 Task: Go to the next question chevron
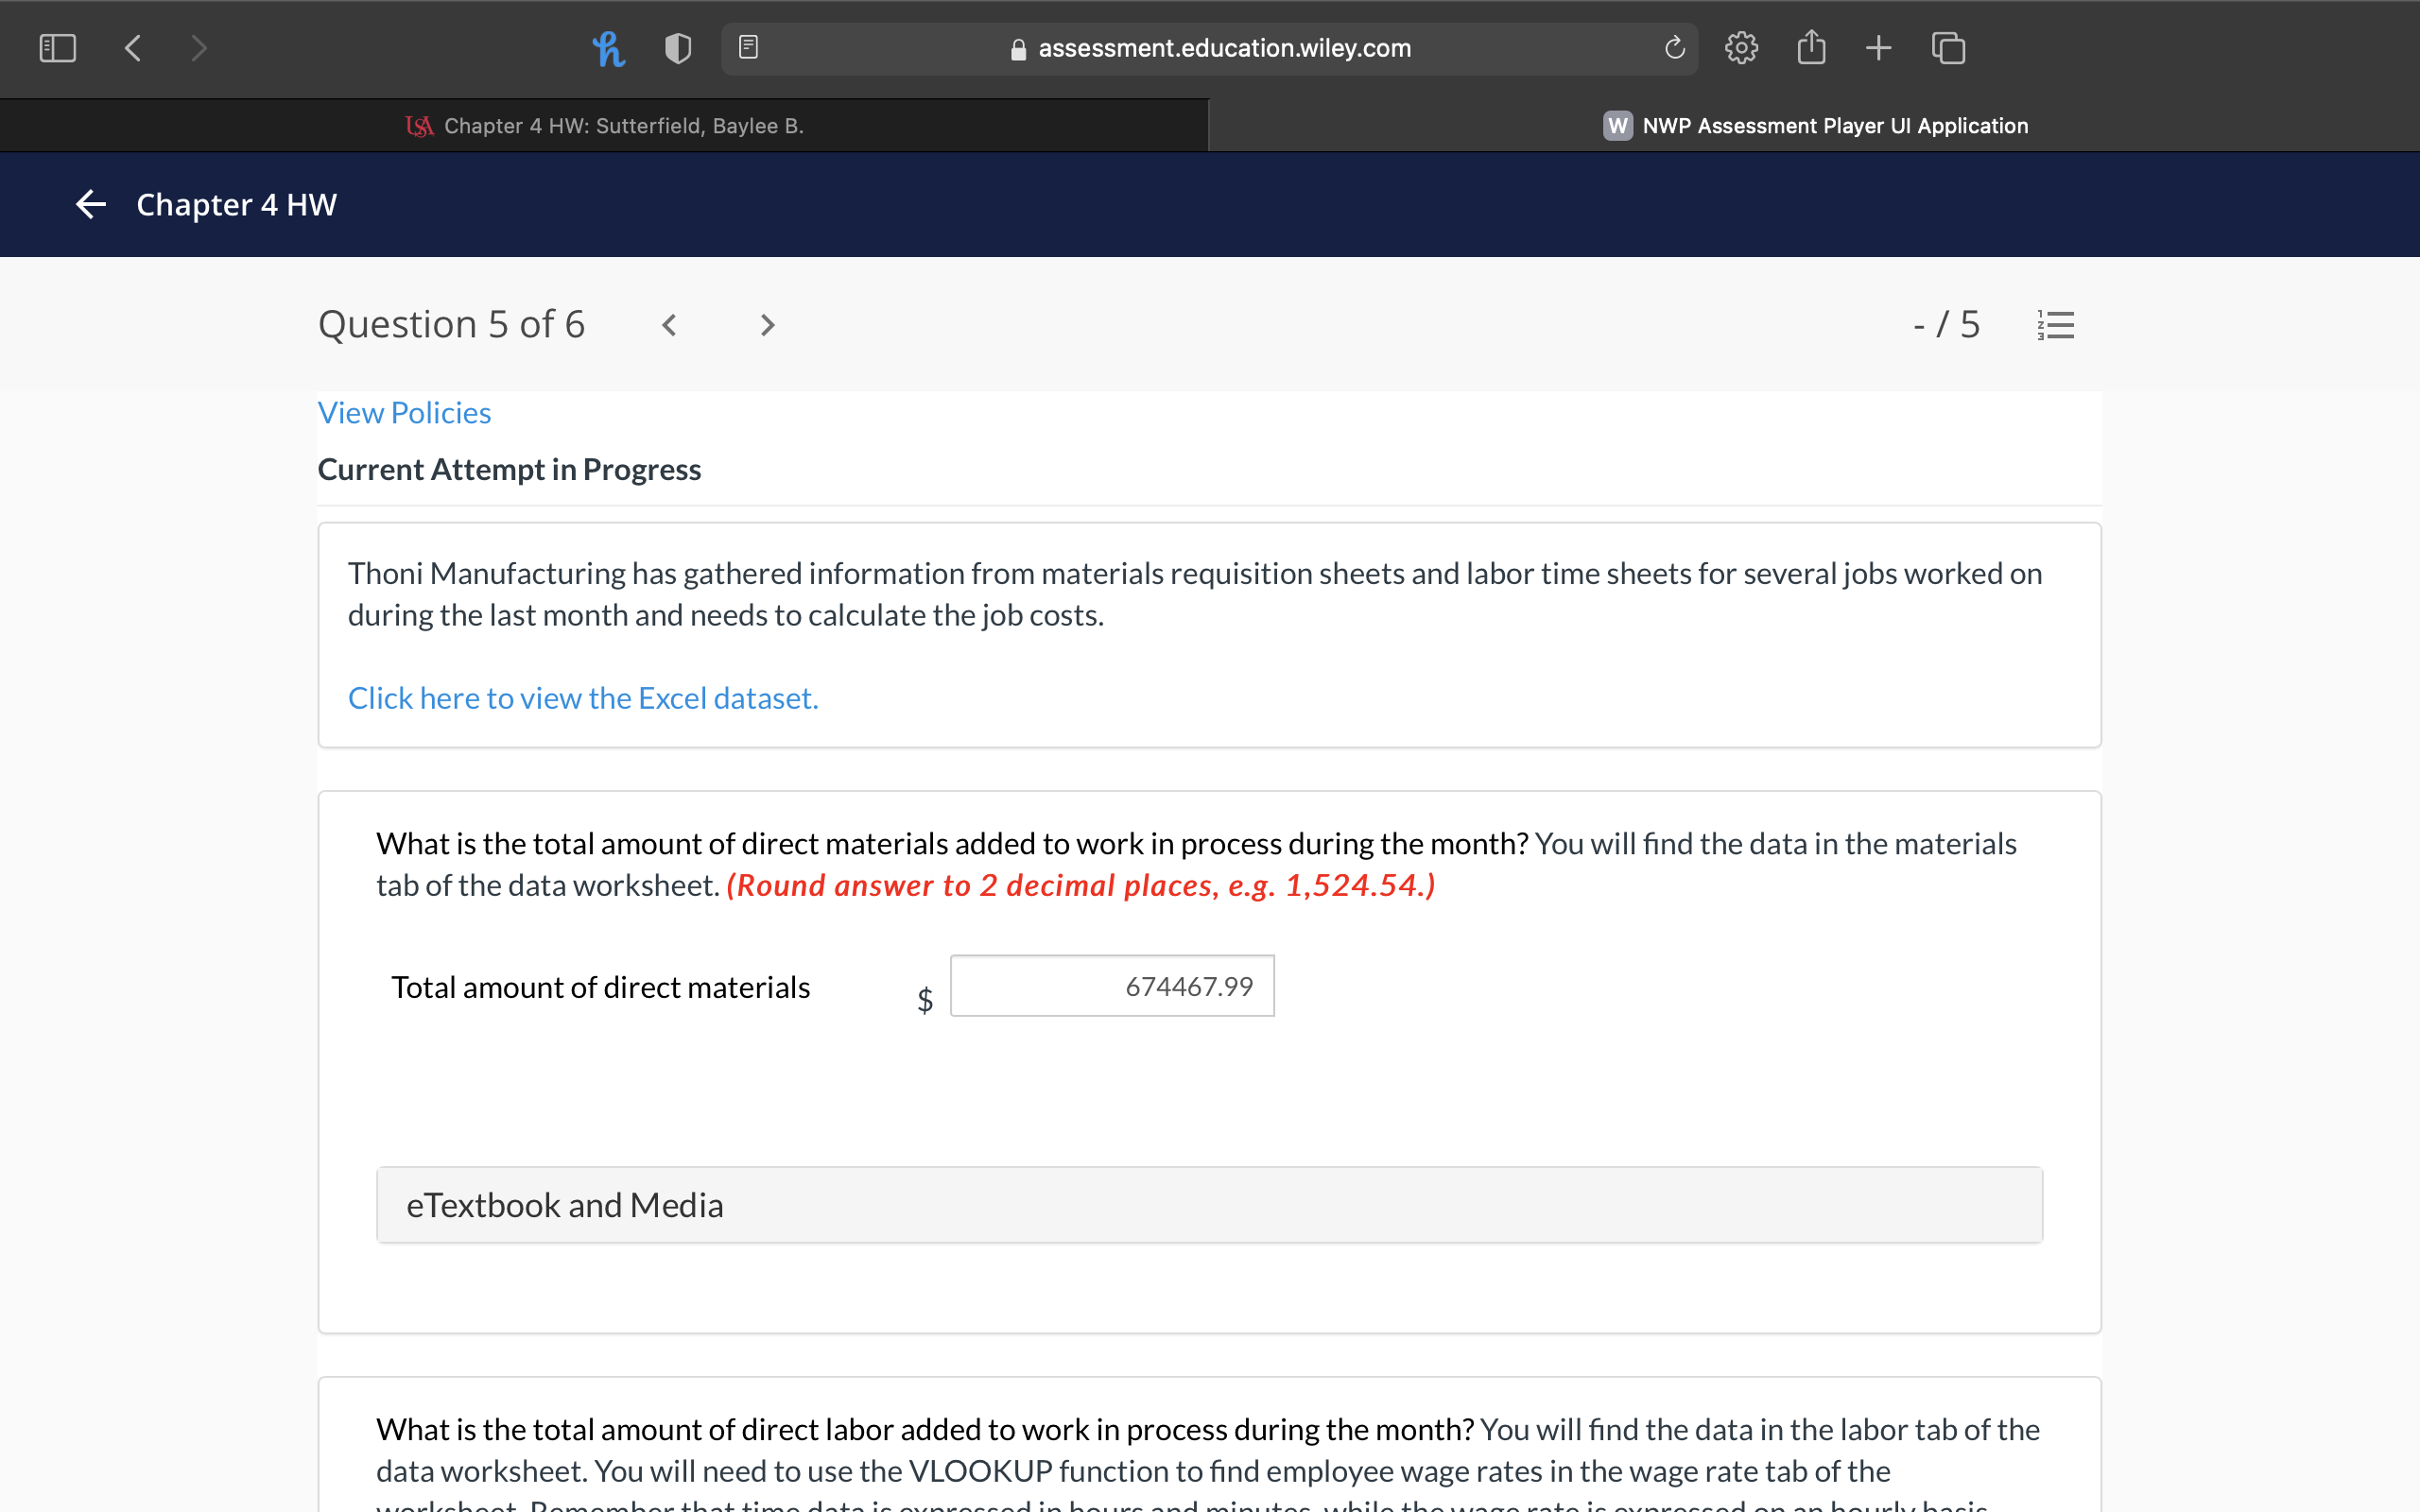(x=767, y=325)
